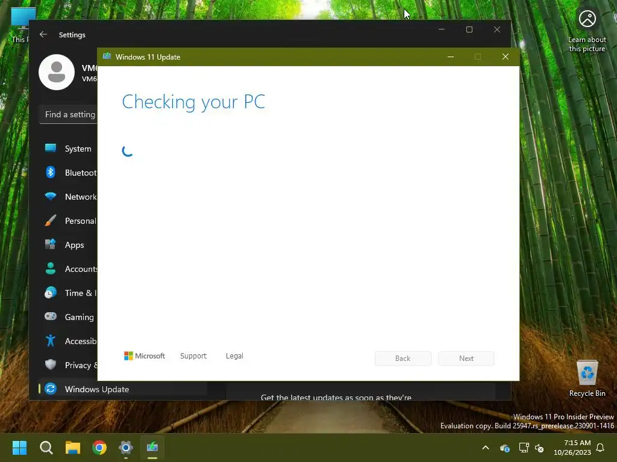Open network status tray icon
The image size is (617, 462).
click(524, 448)
